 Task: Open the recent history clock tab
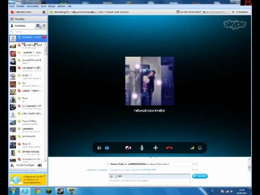pyautogui.click(x=44, y=26)
